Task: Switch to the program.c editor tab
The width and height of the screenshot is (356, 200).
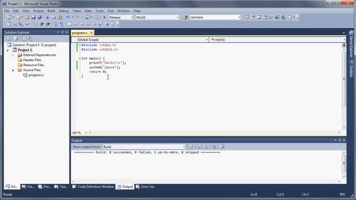Action: [80, 33]
